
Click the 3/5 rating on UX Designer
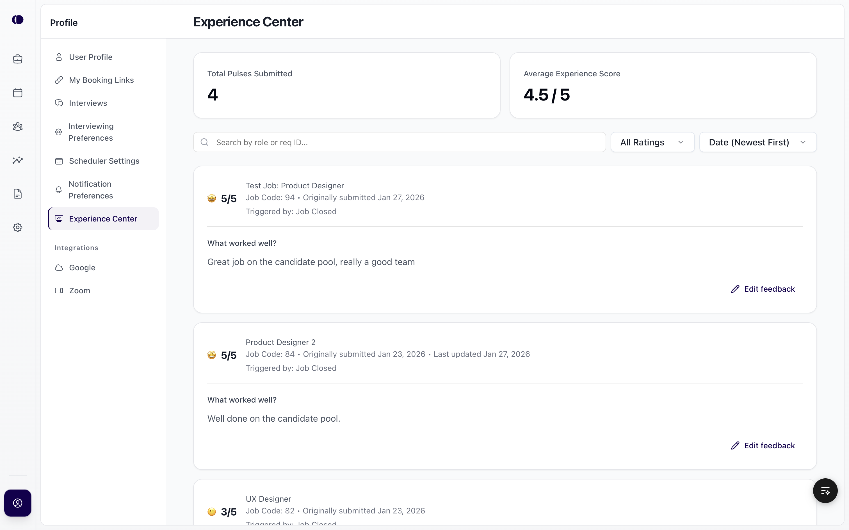click(x=229, y=512)
